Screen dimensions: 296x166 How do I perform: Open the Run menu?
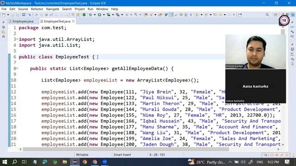[x=91, y=9]
